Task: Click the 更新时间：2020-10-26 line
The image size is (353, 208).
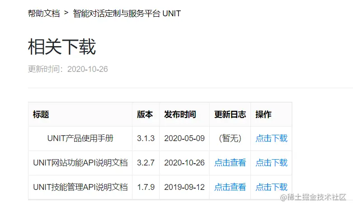Action: tap(68, 69)
